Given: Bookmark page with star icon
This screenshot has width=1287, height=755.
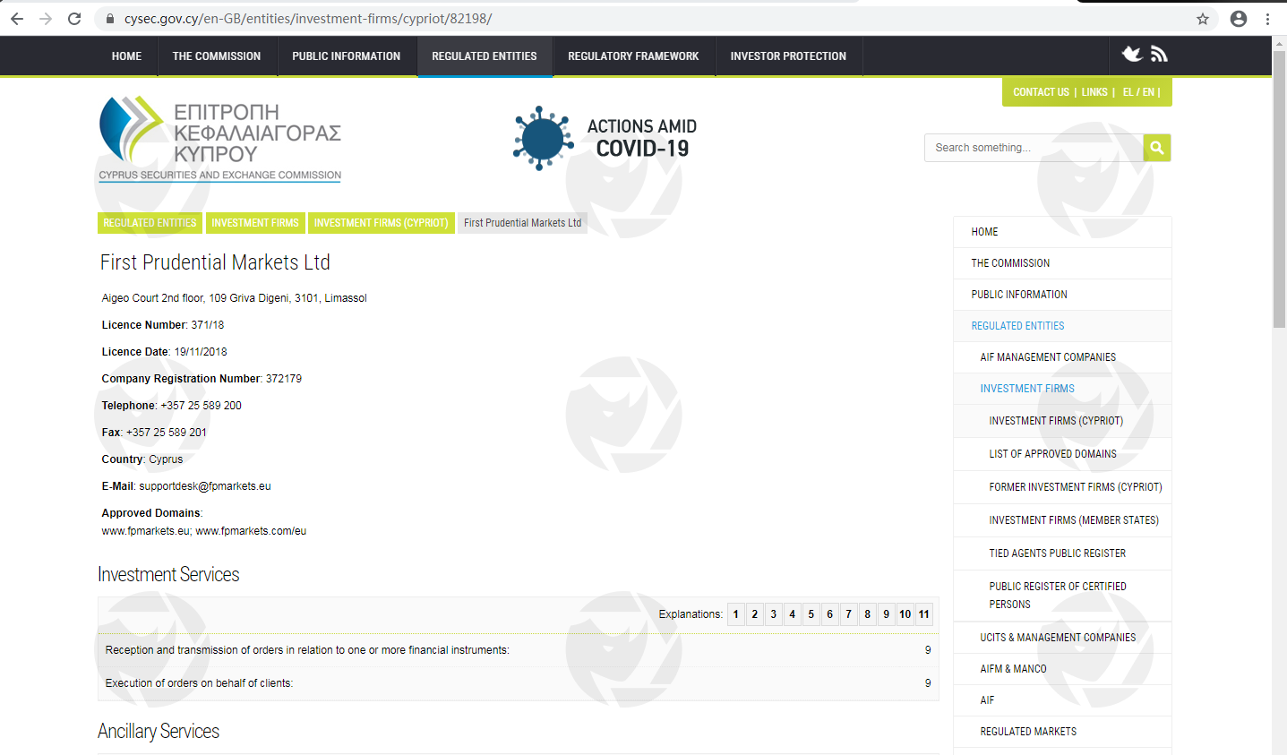Looking at the screenshot, I should click(x=1203, y=19).
